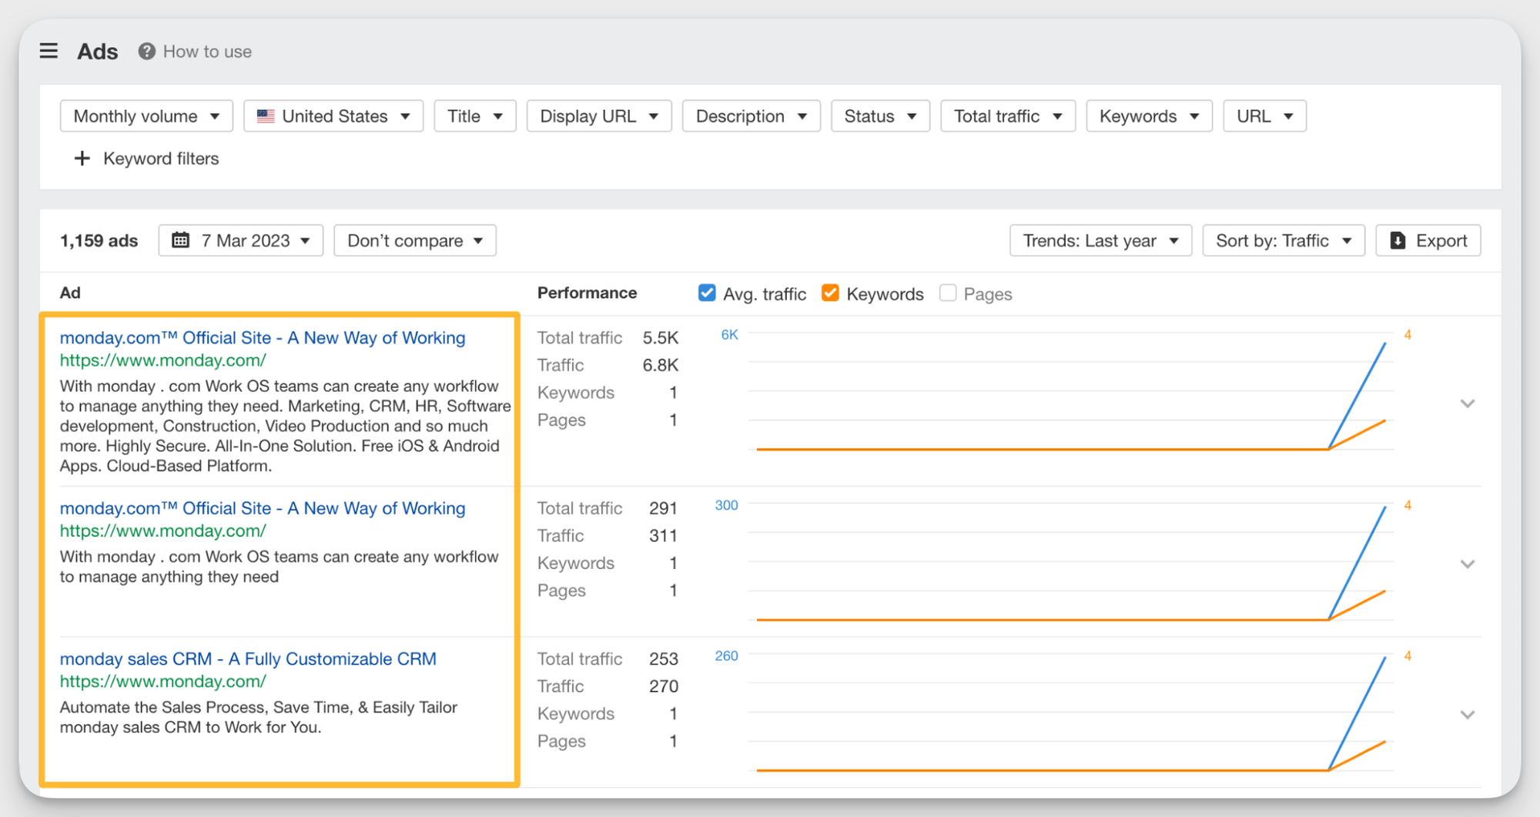
Task: Open the hamburger menu icon
Action: (x=49, y=51)
